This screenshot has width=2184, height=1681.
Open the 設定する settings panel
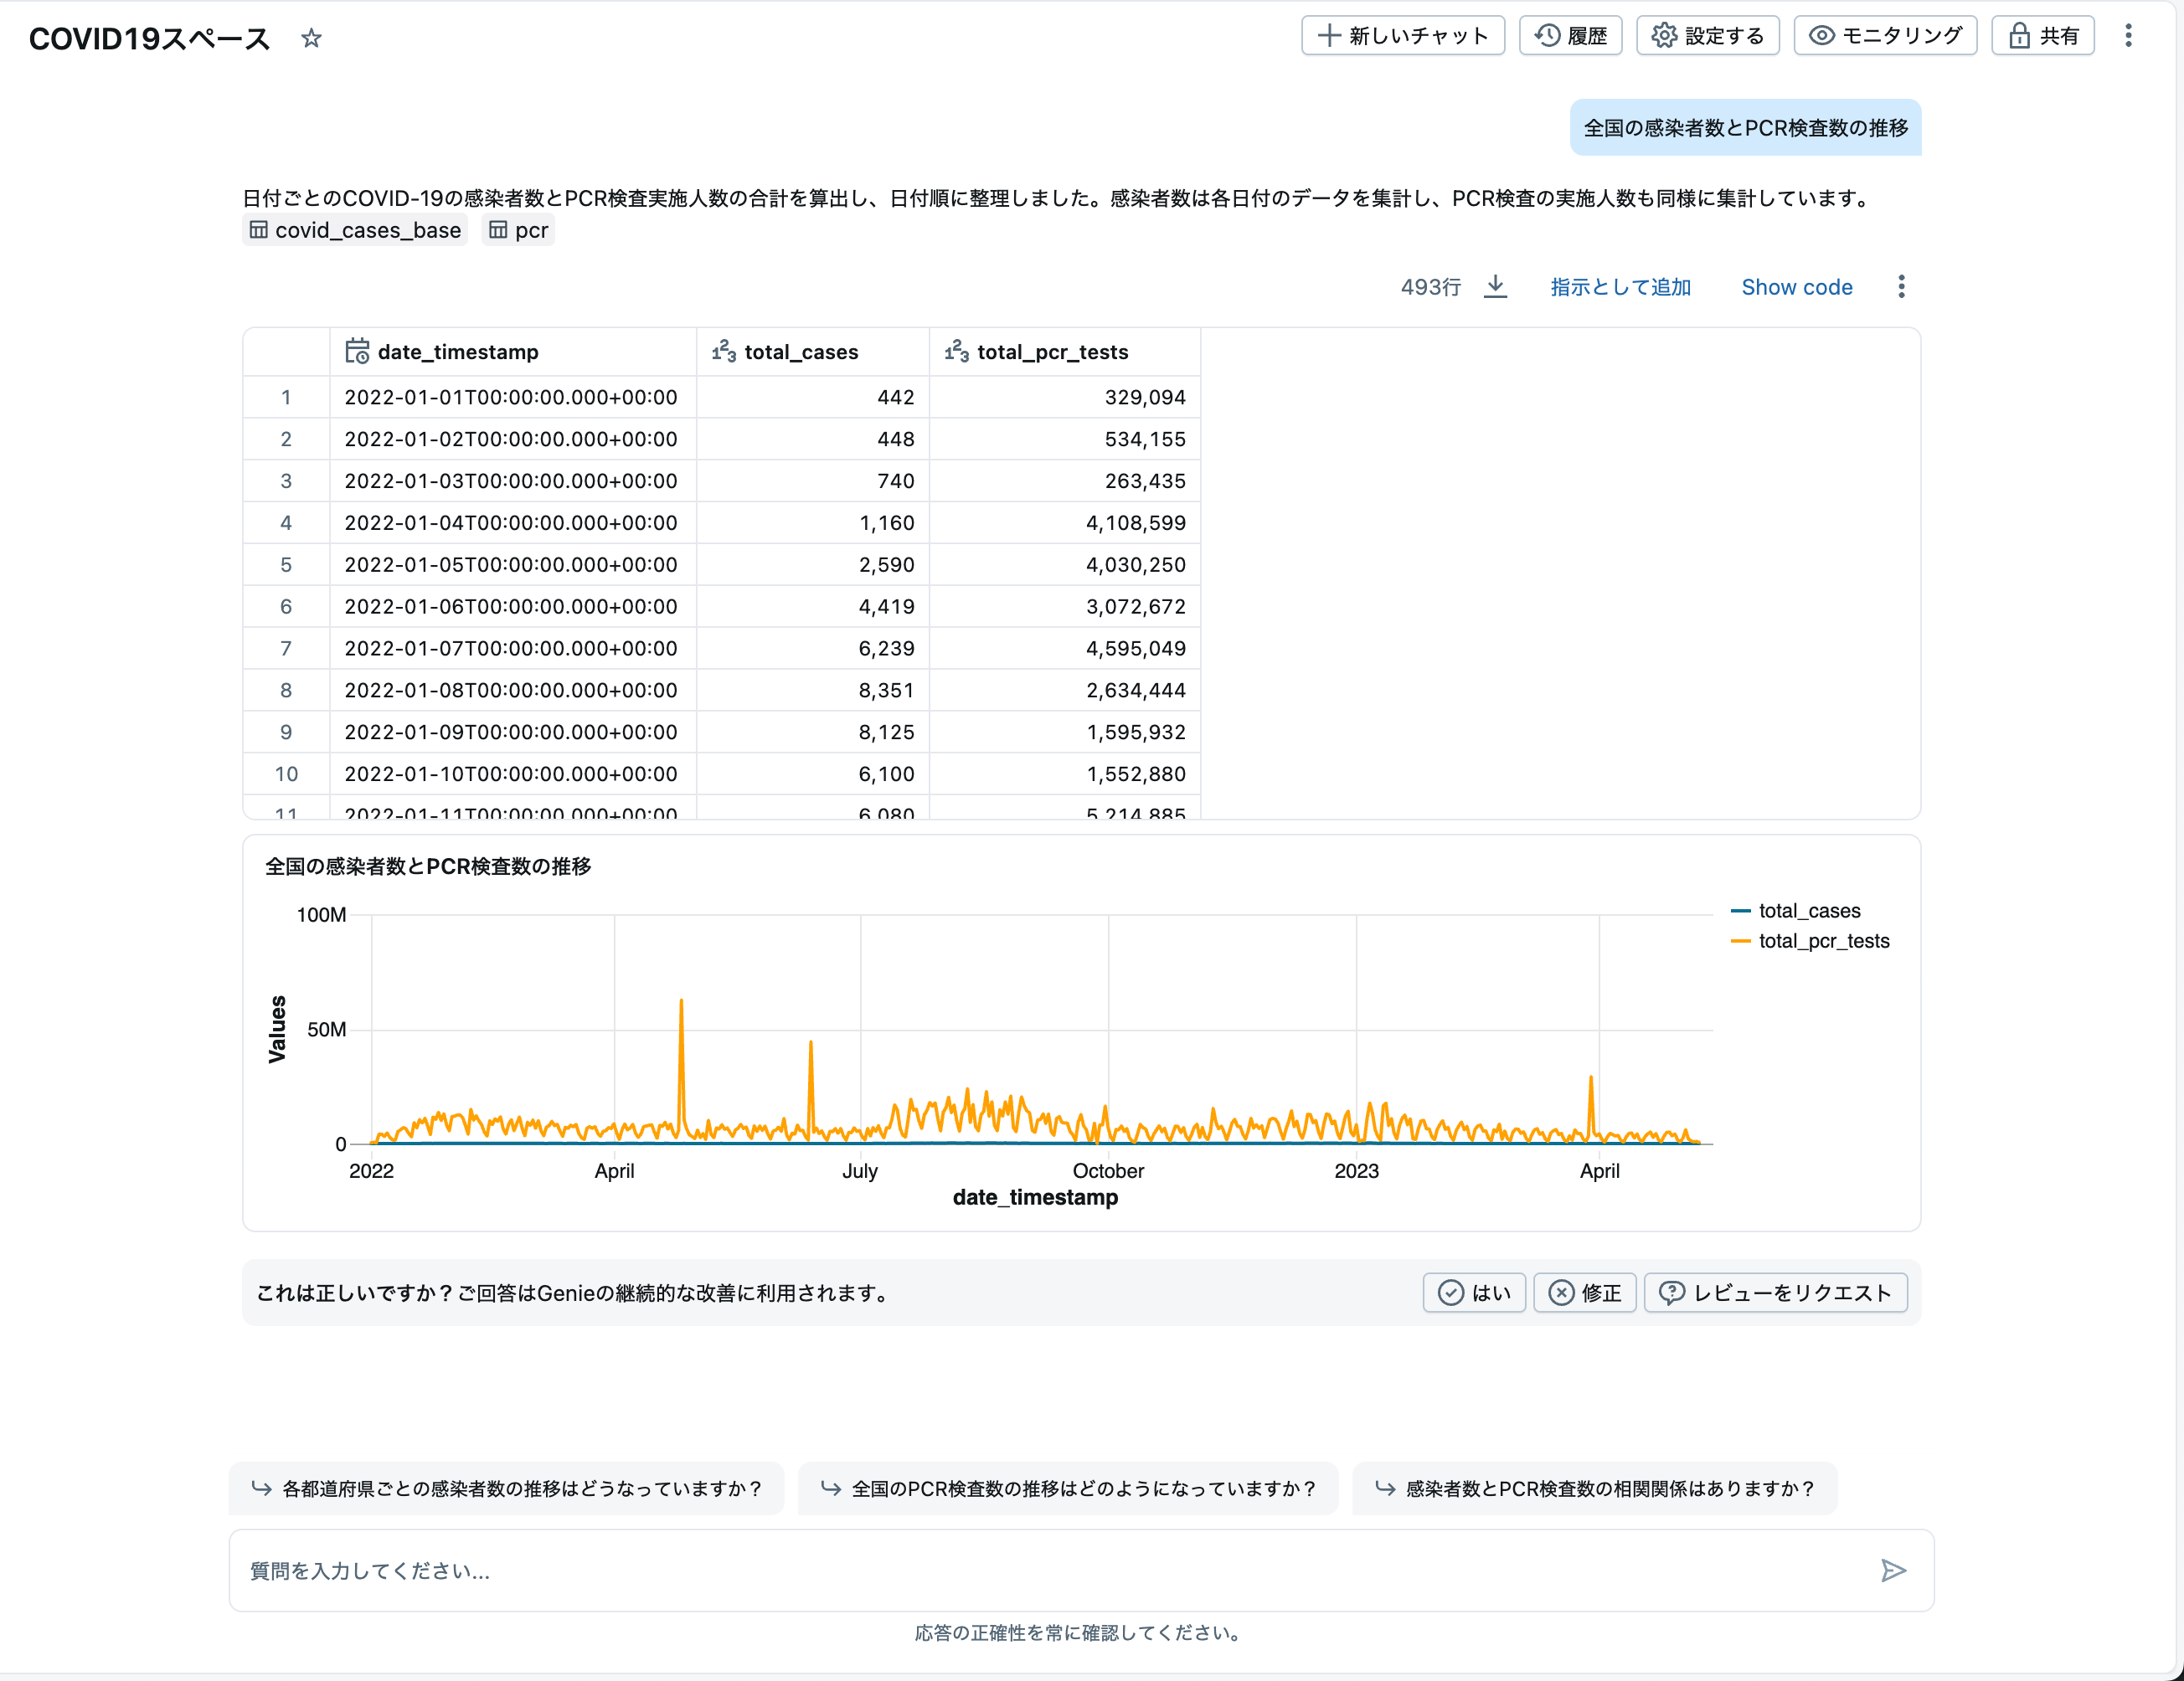point(1707,35)
